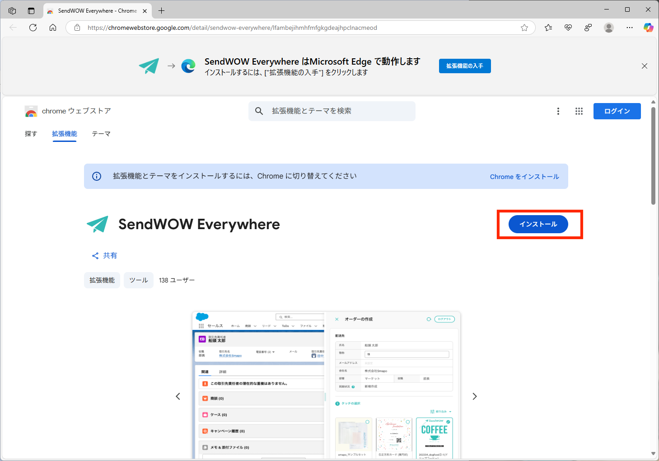This screenshot has width=659, height=461.
Task: Open Browser essentials heart icon
Action: point(568,28)
